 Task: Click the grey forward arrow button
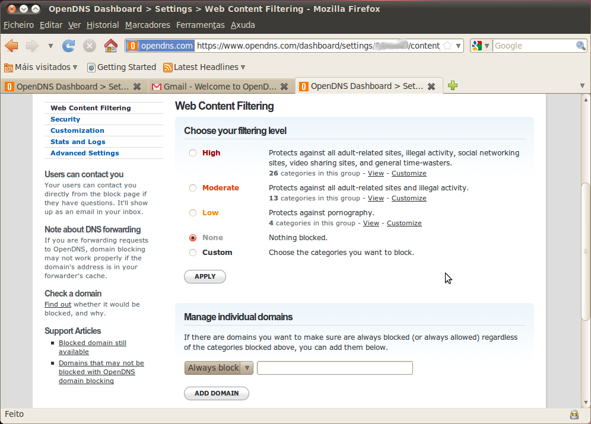pos(32,46)
